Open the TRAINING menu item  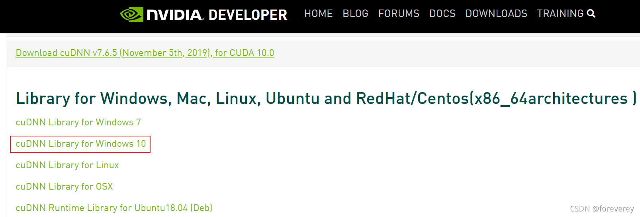tap(560, 13)
